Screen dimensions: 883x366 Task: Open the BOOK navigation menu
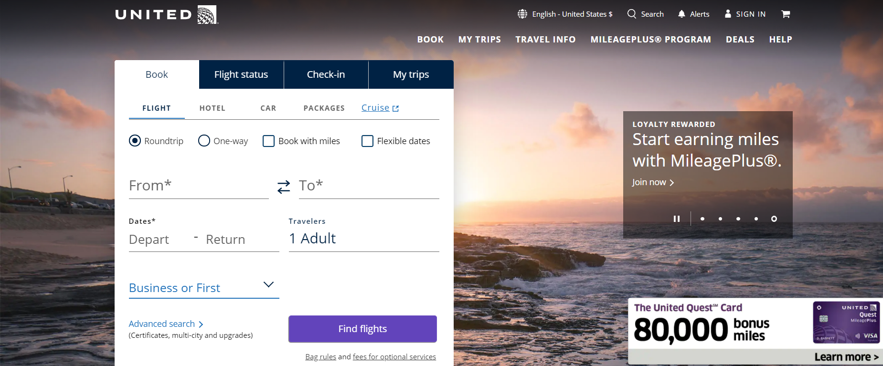430,40
